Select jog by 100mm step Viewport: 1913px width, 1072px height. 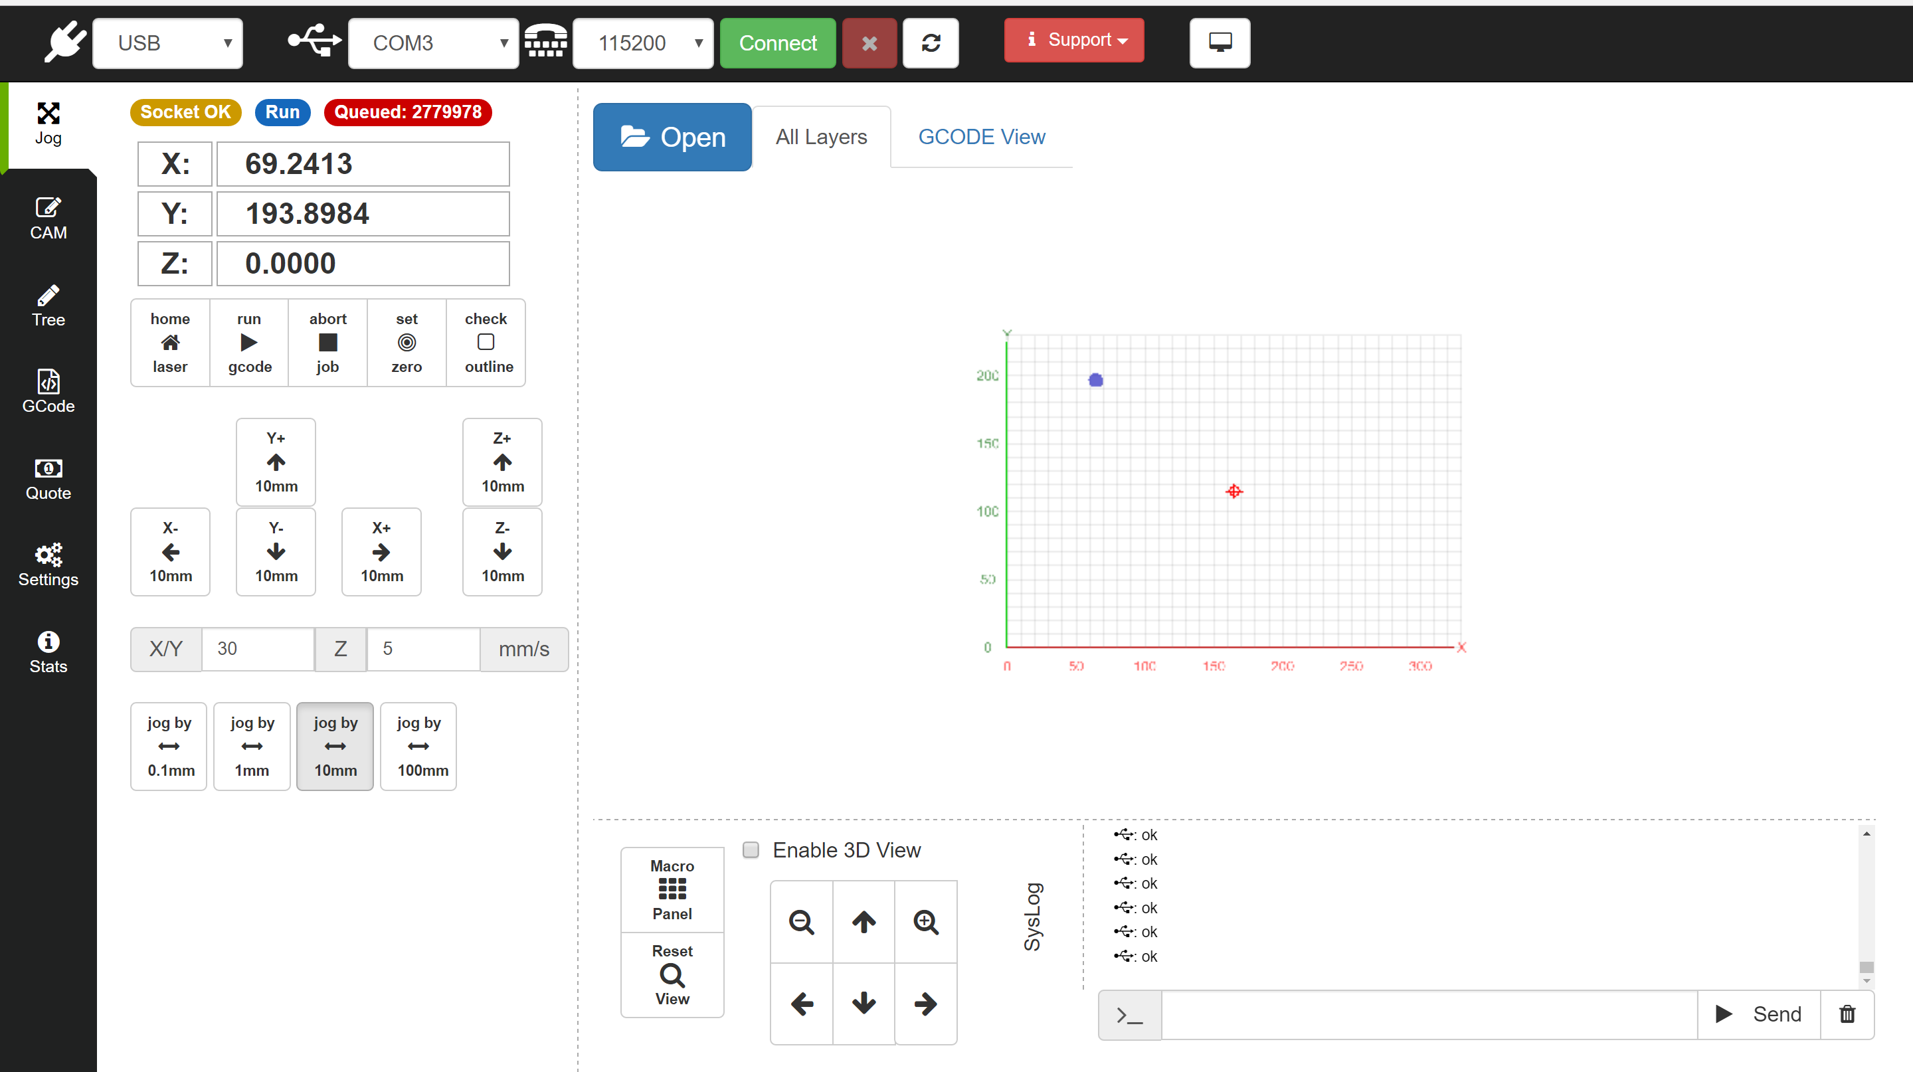(419, 746)
